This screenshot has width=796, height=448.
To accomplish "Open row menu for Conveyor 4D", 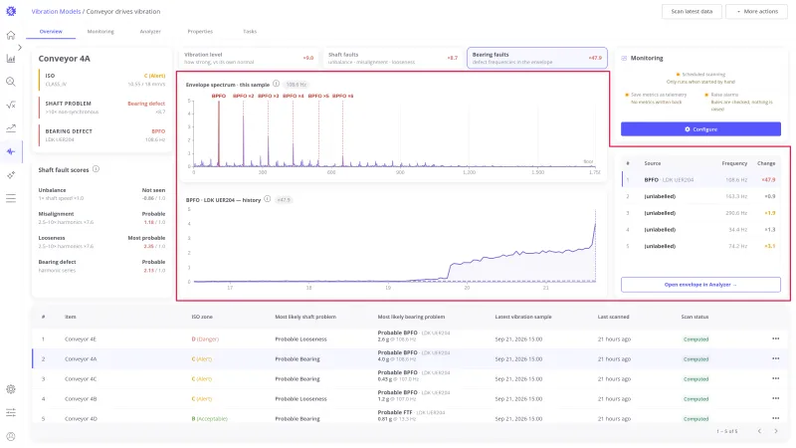I will click(775, 418).
